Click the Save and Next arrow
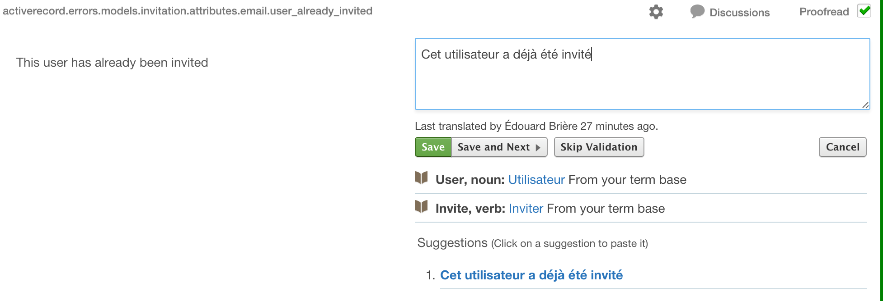 coord(538,147)
